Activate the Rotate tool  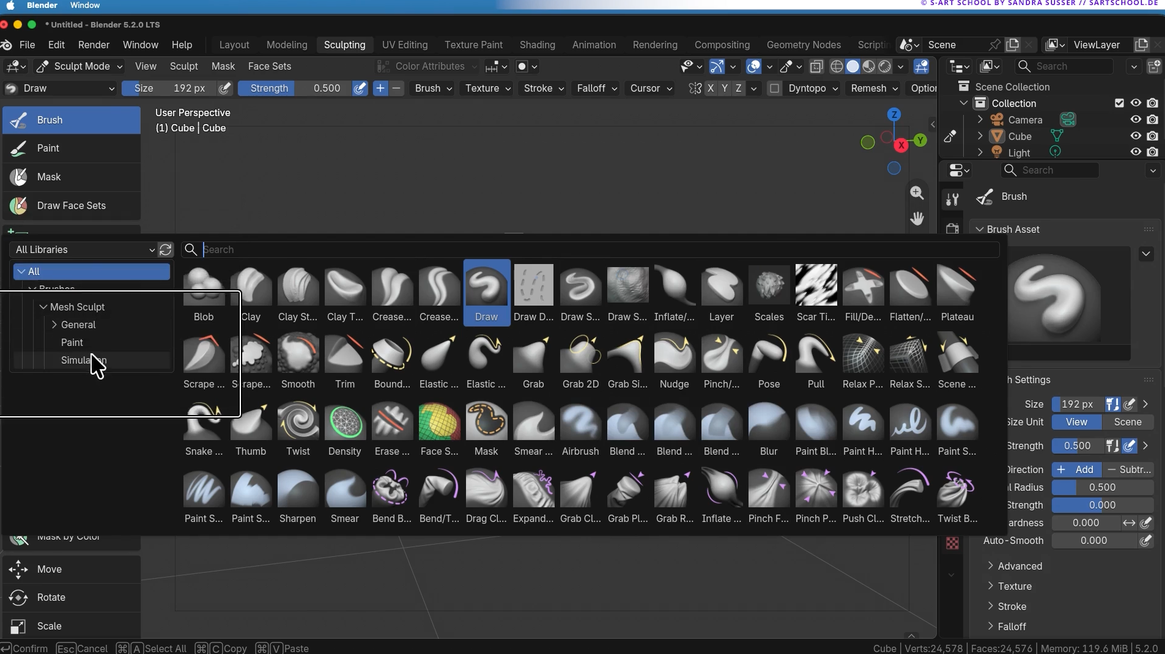click(72, 597)
